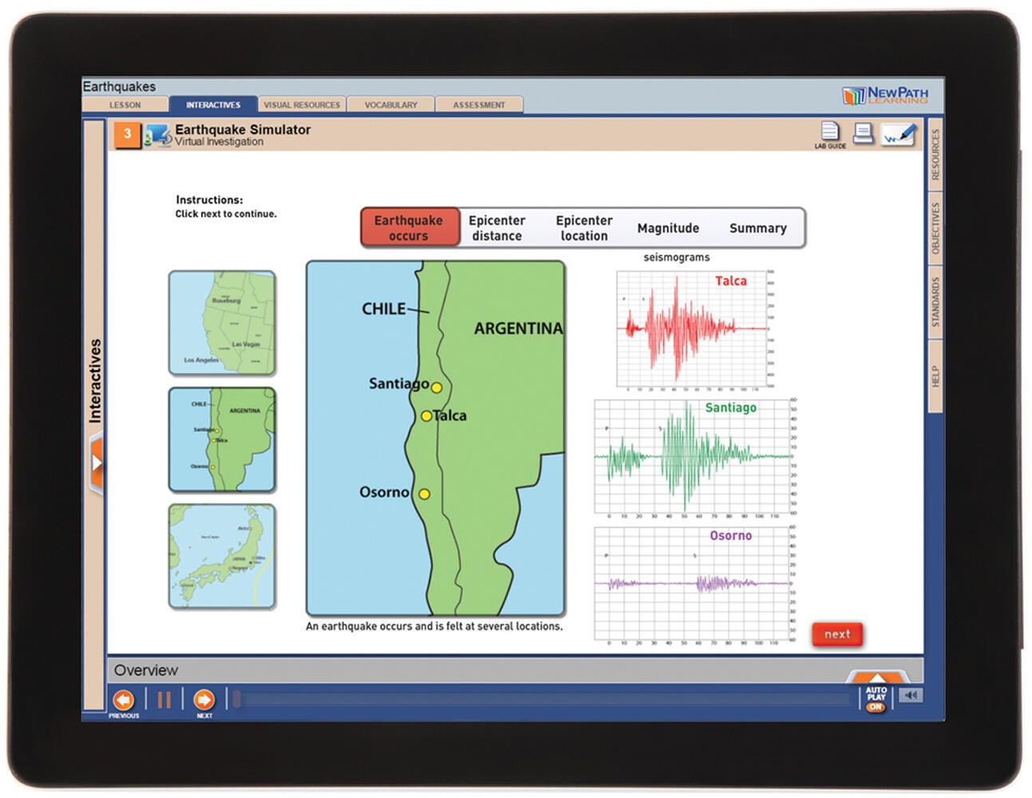
Task: Expand the Interactives side panel arrow
Action: [97, 463]
